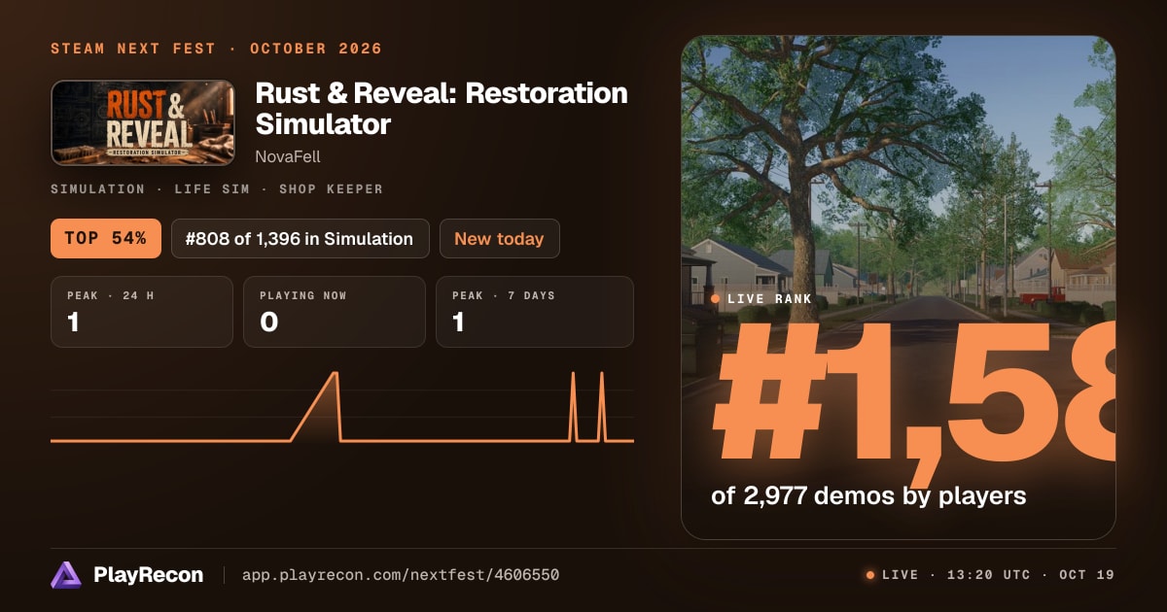Screen dimensions: 1167x612
Task: Click the LIVE RANK label
Action: point(769,299)
